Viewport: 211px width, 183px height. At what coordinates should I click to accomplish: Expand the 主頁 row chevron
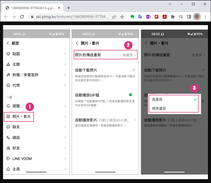65,169
